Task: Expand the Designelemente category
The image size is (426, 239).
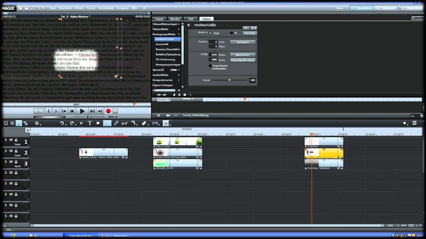Action: [178, 80]
